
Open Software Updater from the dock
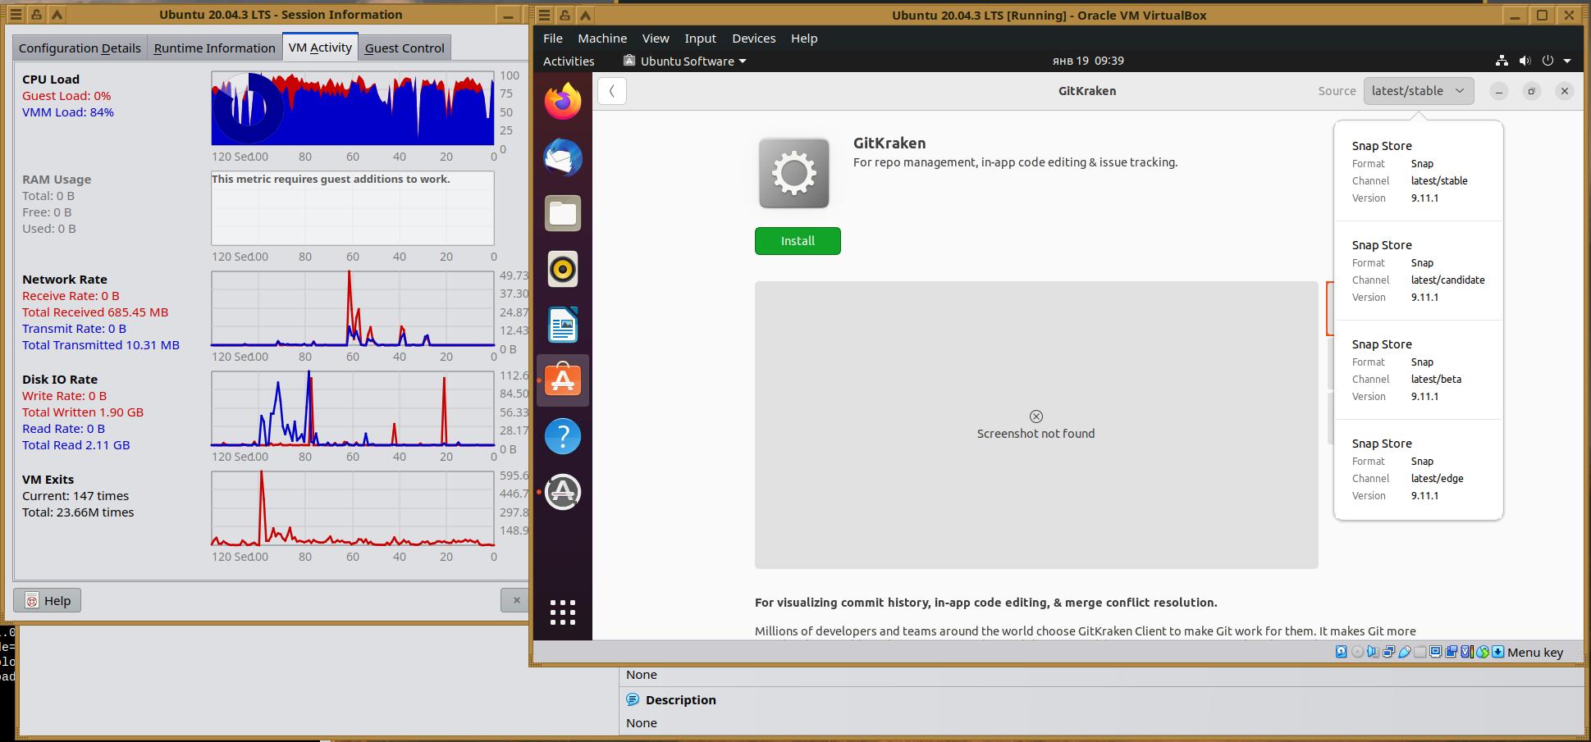pos(563,492)
